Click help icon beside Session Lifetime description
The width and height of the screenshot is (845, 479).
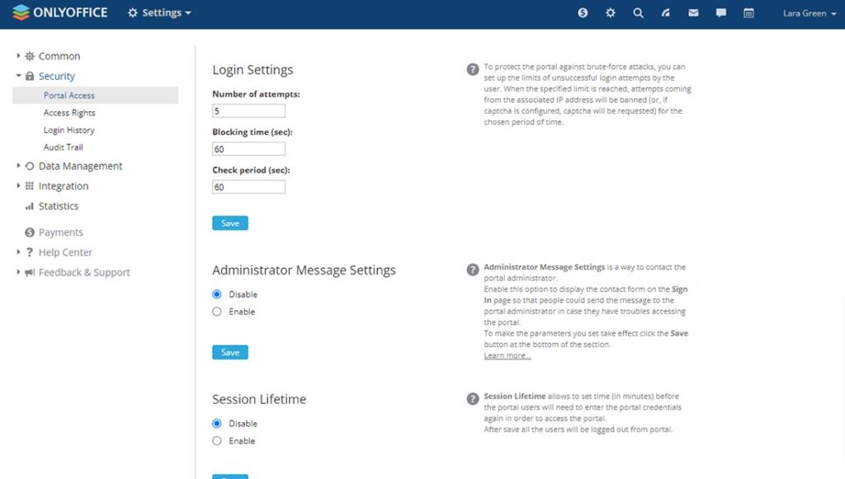[x=473, y=399]
